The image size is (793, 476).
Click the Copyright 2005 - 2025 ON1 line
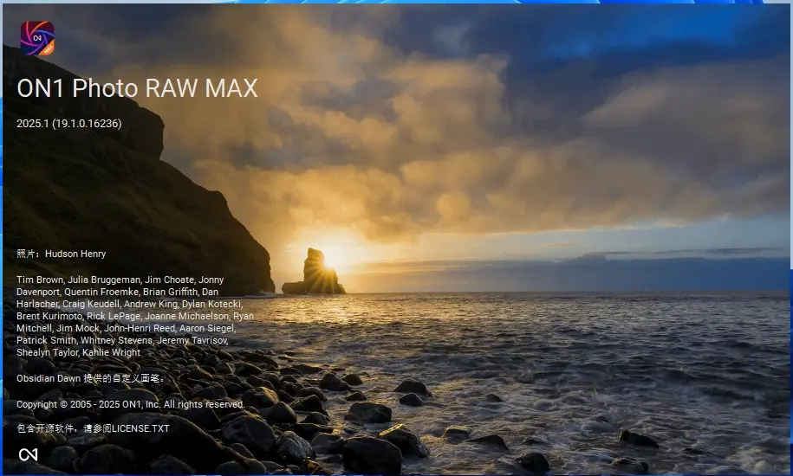pos(131,404)
